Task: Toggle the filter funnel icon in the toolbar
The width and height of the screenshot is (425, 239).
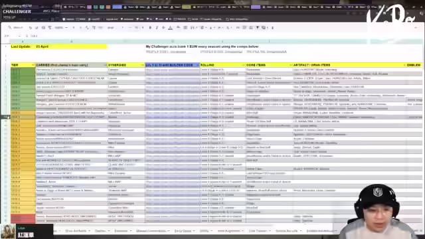Action: [257, 28]
